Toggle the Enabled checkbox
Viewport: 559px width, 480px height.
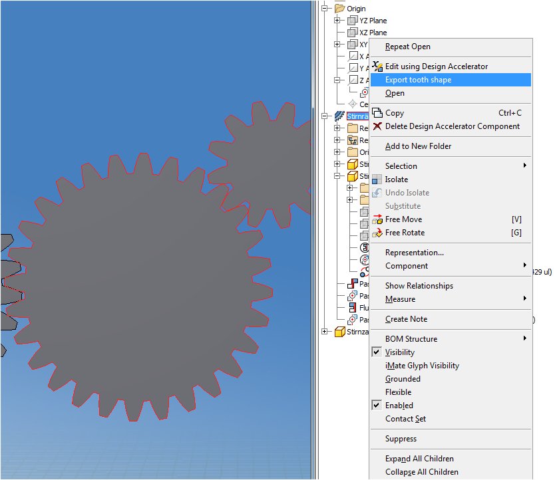(377, 406)
